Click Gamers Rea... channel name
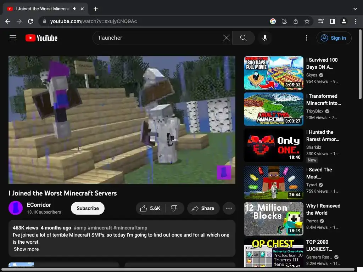 (319, 257)
